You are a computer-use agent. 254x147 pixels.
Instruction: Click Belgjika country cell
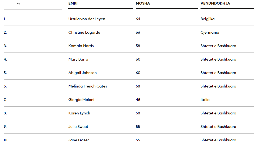click(208, 19)
